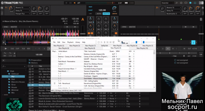Screen dimensions: 205x111
Task: Open FX unit 1 Flanger Flux dropdown
Action: (23, 14)
